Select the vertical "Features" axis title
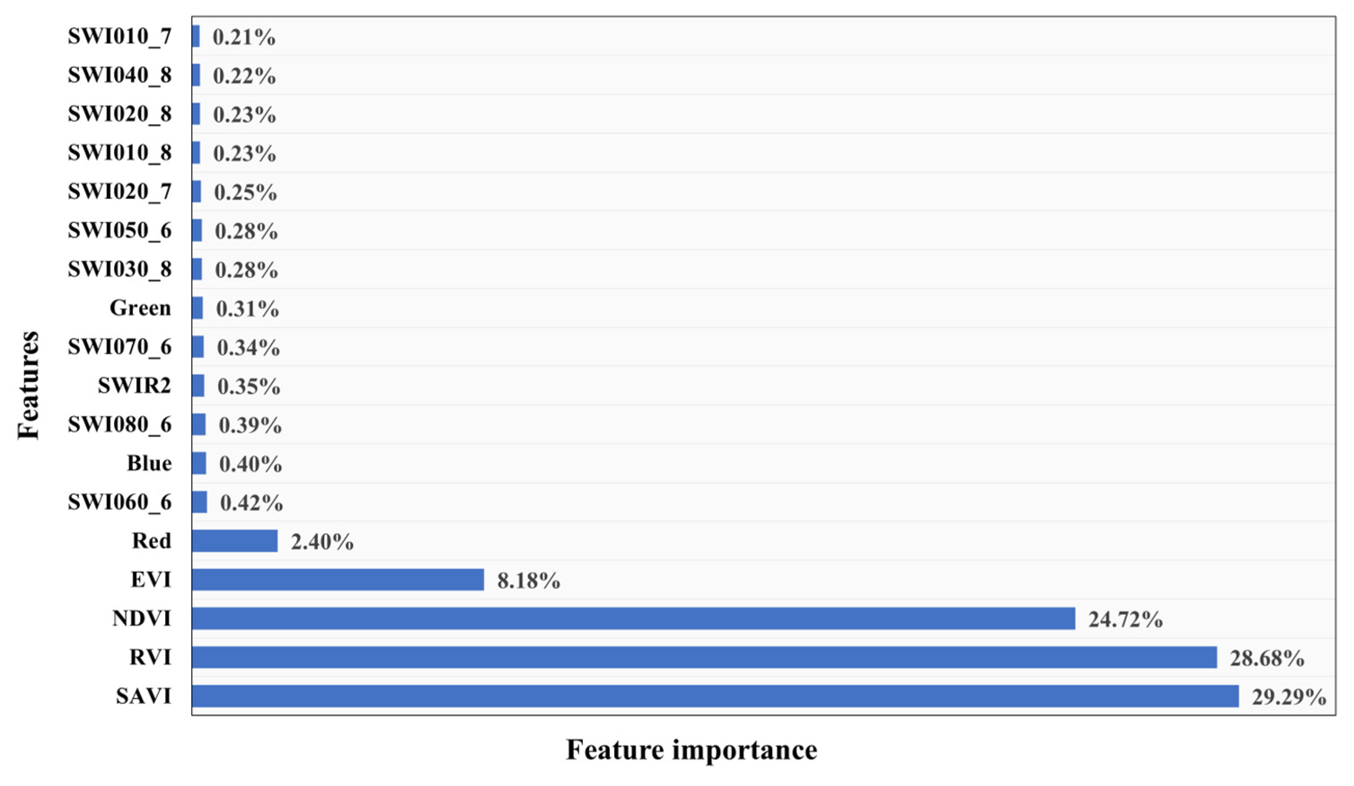This screenshot has height=786, width=1354. coord(28,385)
